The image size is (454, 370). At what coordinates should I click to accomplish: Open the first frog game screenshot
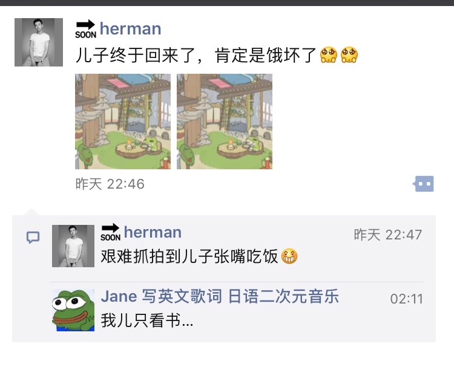click(123, 122)
